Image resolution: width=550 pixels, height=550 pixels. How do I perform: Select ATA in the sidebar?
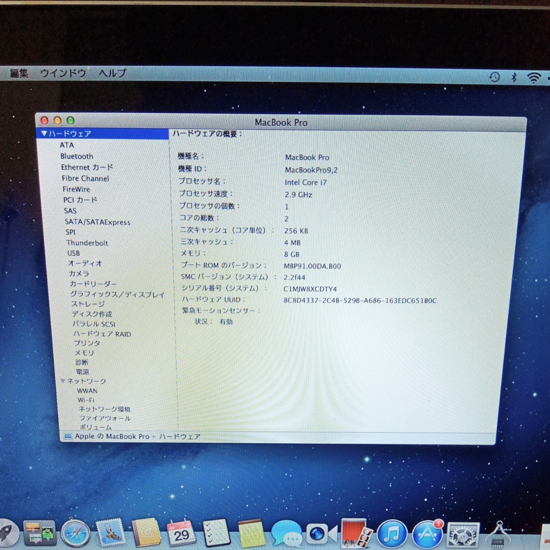(x=66, y=145)
